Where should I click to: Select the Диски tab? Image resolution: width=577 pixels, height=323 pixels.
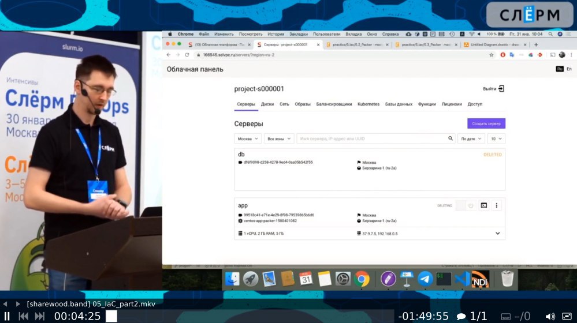pos(267,104)
